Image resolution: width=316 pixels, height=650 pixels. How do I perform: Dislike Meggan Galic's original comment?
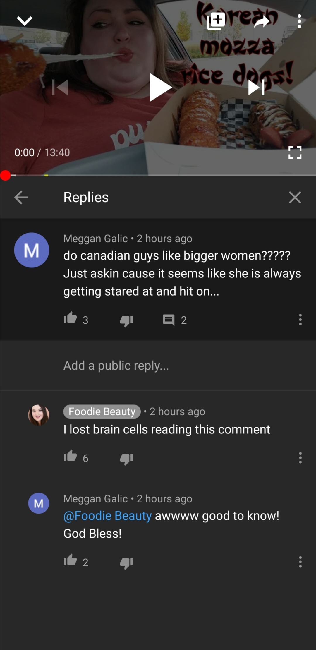[x=126, y=320]
